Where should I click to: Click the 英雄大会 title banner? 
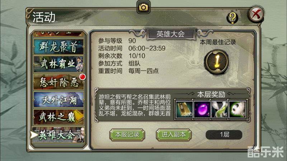(171, 34)
